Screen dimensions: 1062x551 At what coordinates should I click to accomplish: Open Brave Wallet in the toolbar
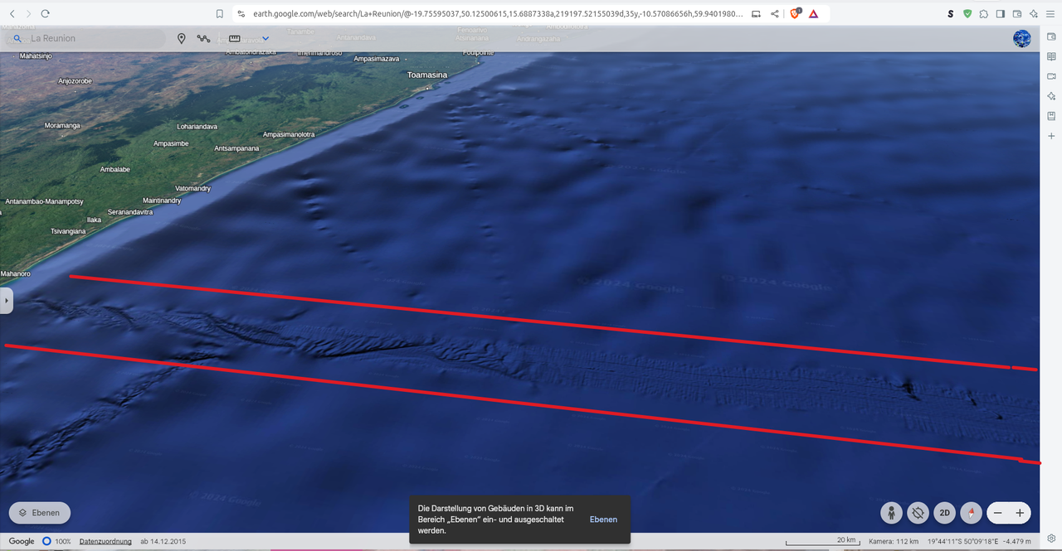pos(1017,14)
